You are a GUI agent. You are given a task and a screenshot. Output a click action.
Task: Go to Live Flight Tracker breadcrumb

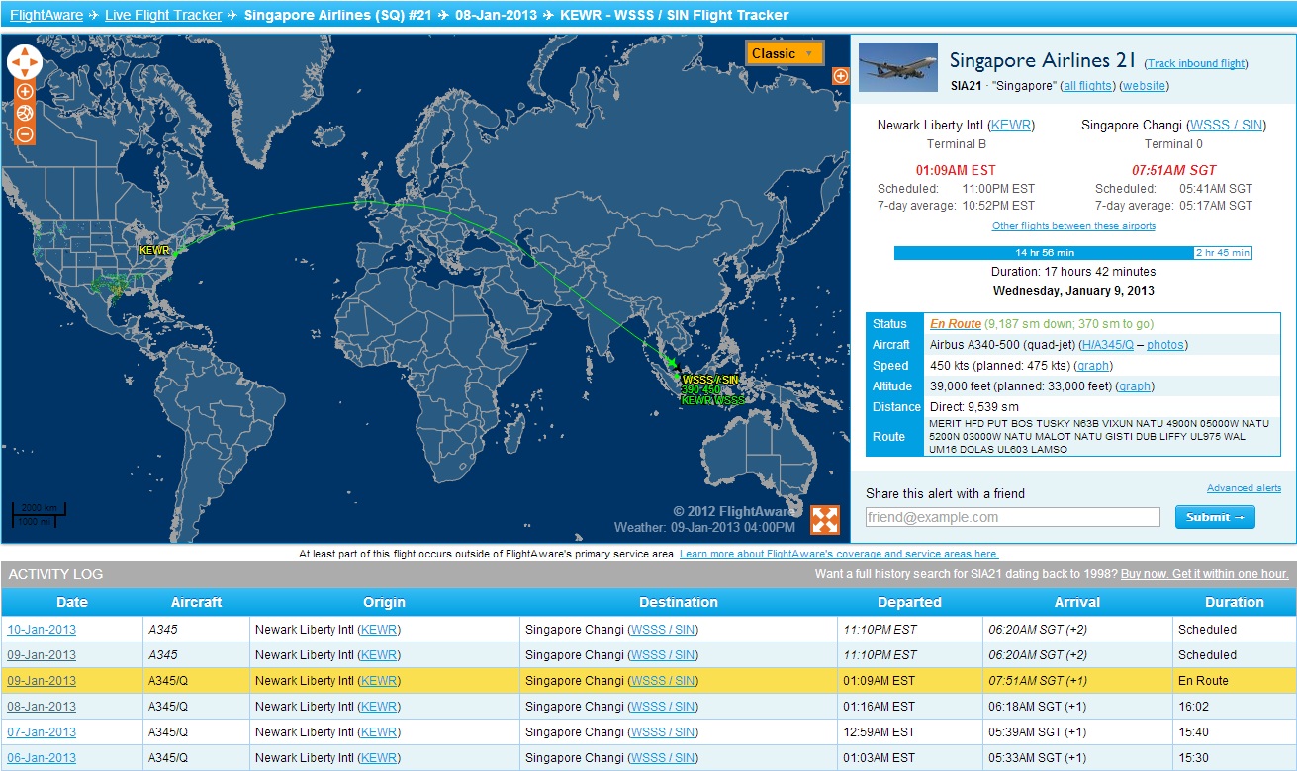point(163,15)
